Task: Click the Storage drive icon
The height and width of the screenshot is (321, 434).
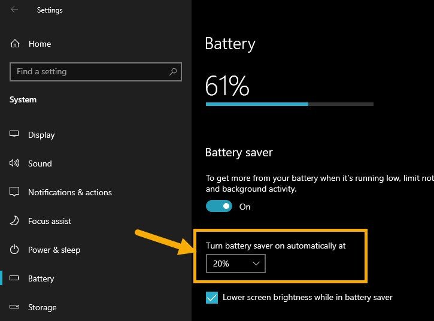Action: pyautogui.click(x=14, y=307)
